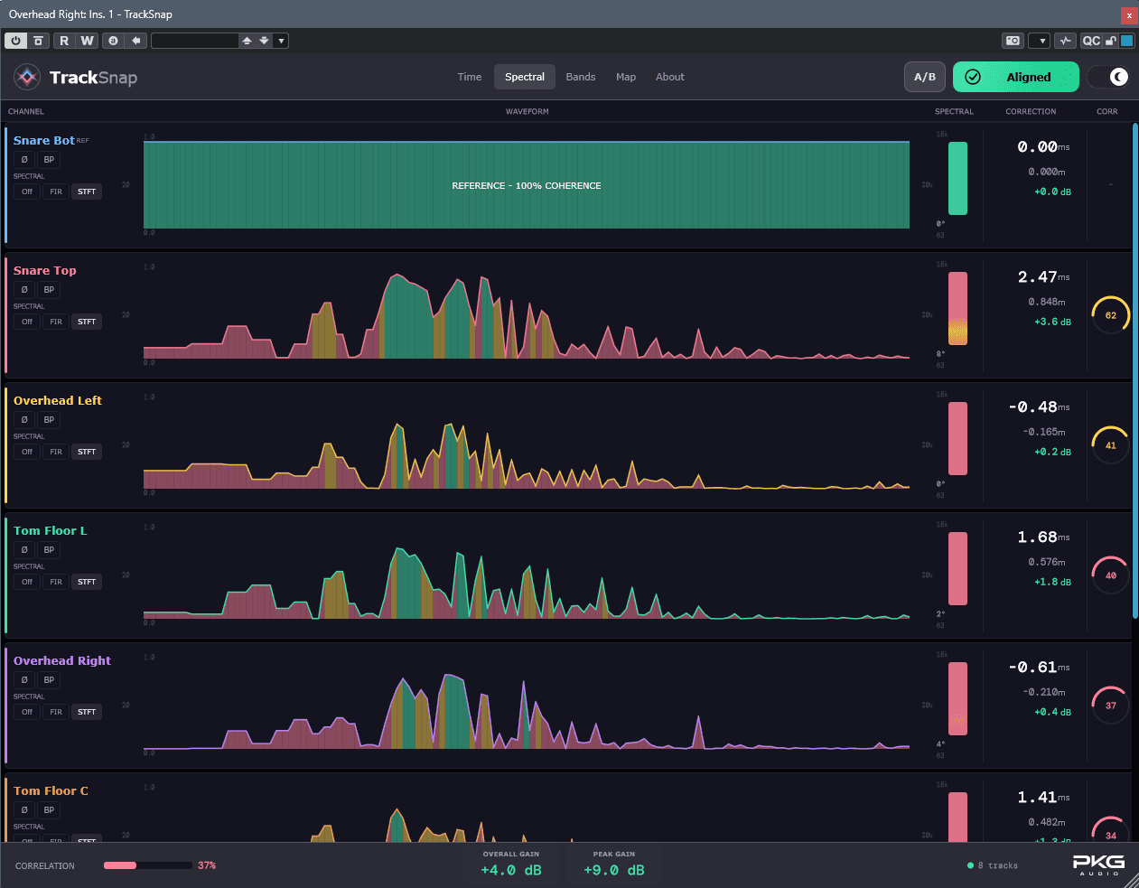Set Snare Top spectral mode to STFT

click(87, 322)
